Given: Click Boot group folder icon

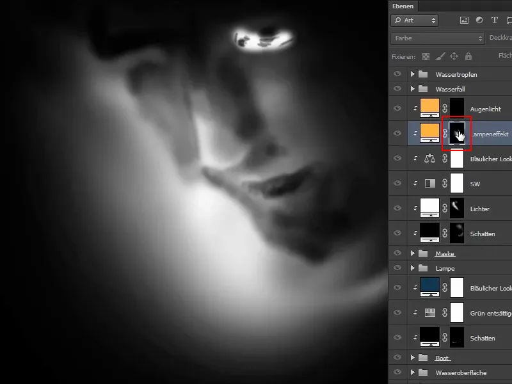Looking at the screenshot, I should click(x=423, y=358).
